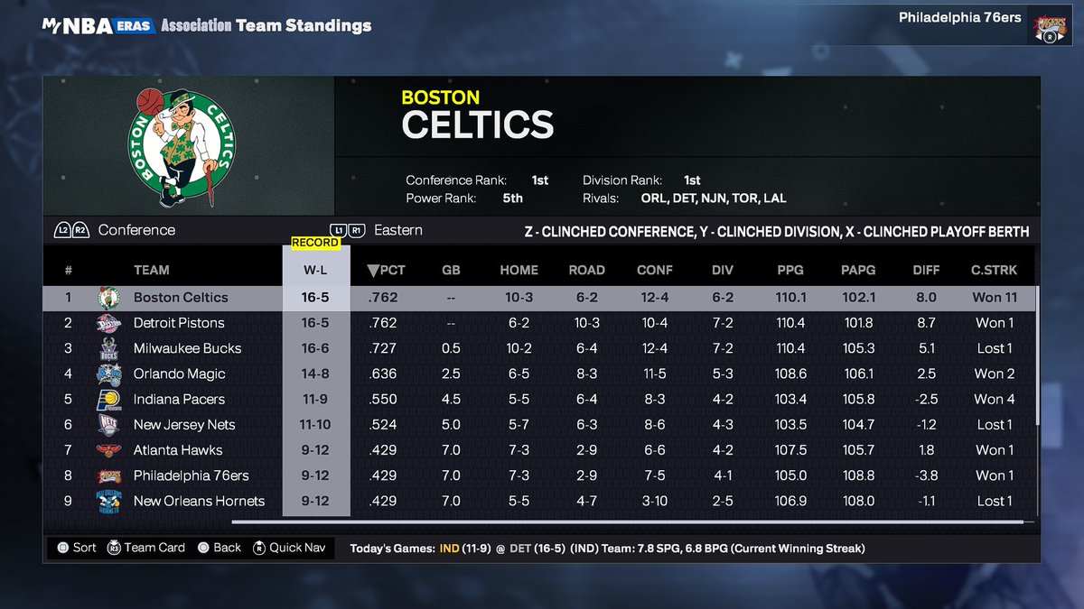Click the New Jersey Nets team logo

pyautogui.click(x=108, y=425)
